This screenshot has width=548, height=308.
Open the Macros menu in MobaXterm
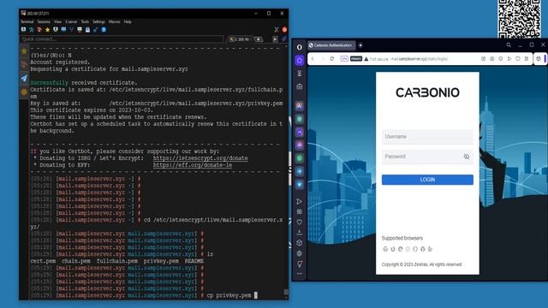point(114,21)
